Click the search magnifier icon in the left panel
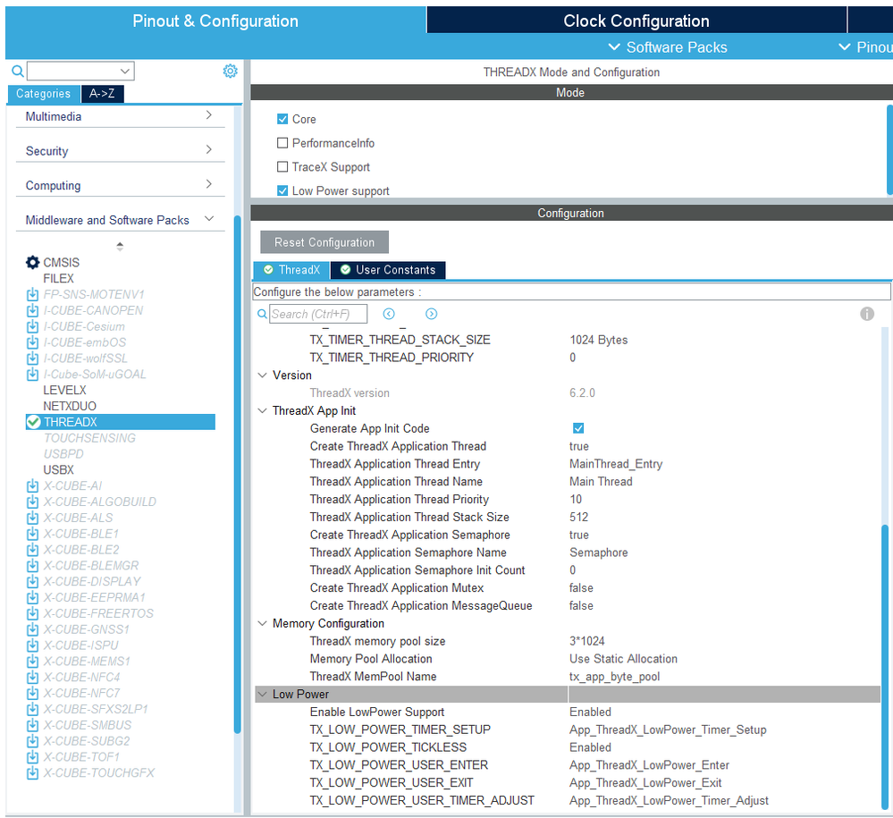Viewport: 893px width, 818px height. click(18, 72)
